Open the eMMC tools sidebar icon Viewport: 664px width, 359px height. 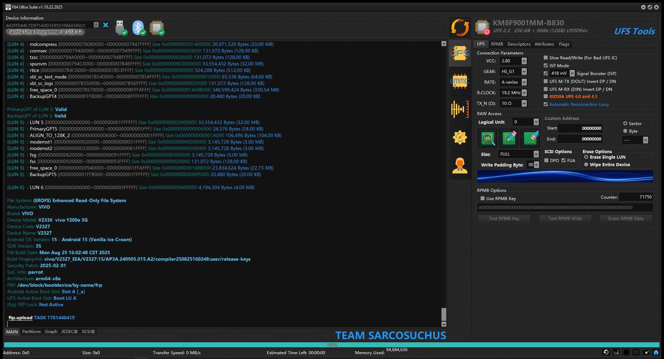(460, 82)
